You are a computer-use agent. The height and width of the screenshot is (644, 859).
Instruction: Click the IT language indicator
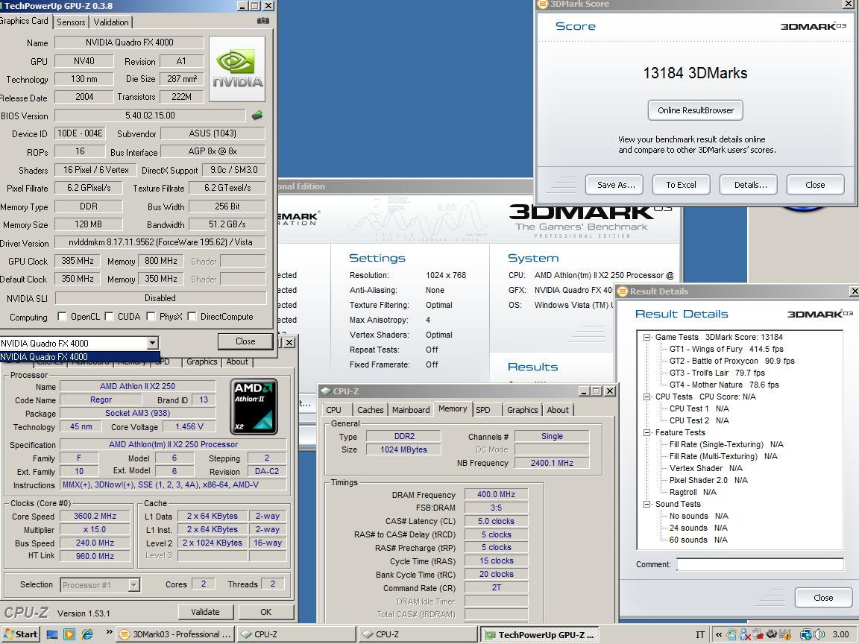[700, 634]
